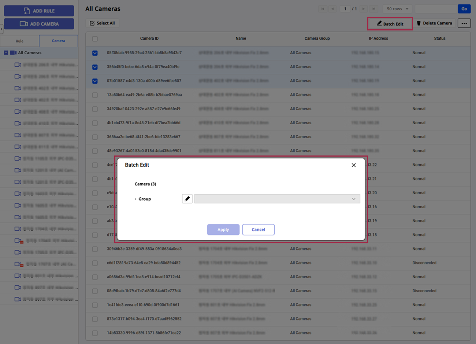
Task: Open the 50 rows per page dropdown
Action: tap(397, 9)
